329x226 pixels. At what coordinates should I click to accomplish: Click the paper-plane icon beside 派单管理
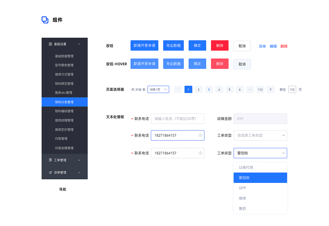tap(51, 172)
